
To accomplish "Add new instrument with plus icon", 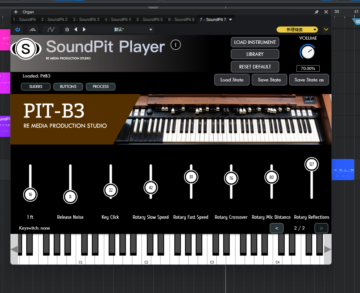I will 16,12.
